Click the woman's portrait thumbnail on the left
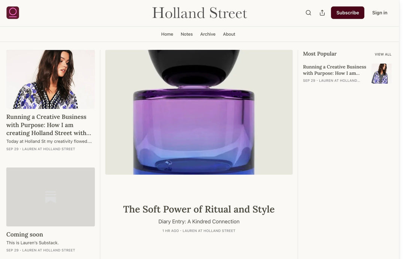Image resolution: width=412 pixels, height=259 pixels. point(51,79)
